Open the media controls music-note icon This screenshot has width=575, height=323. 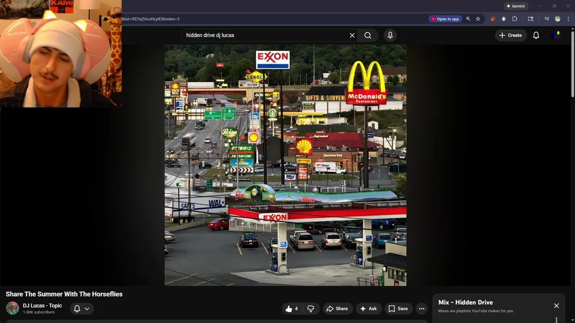pos(547,19)
